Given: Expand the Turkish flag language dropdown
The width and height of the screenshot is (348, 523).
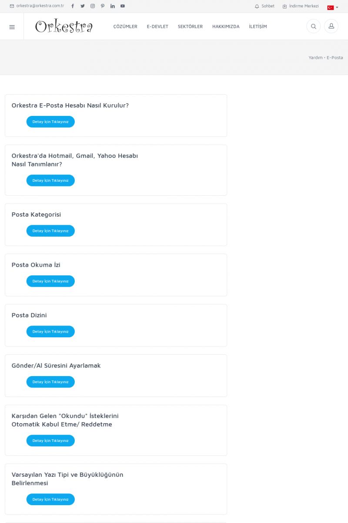Looking at the screenshot, I should coord(332,7).
